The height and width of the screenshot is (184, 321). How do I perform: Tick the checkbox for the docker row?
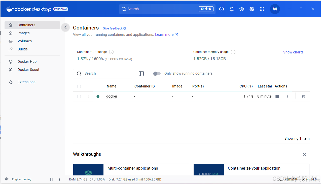79,97
